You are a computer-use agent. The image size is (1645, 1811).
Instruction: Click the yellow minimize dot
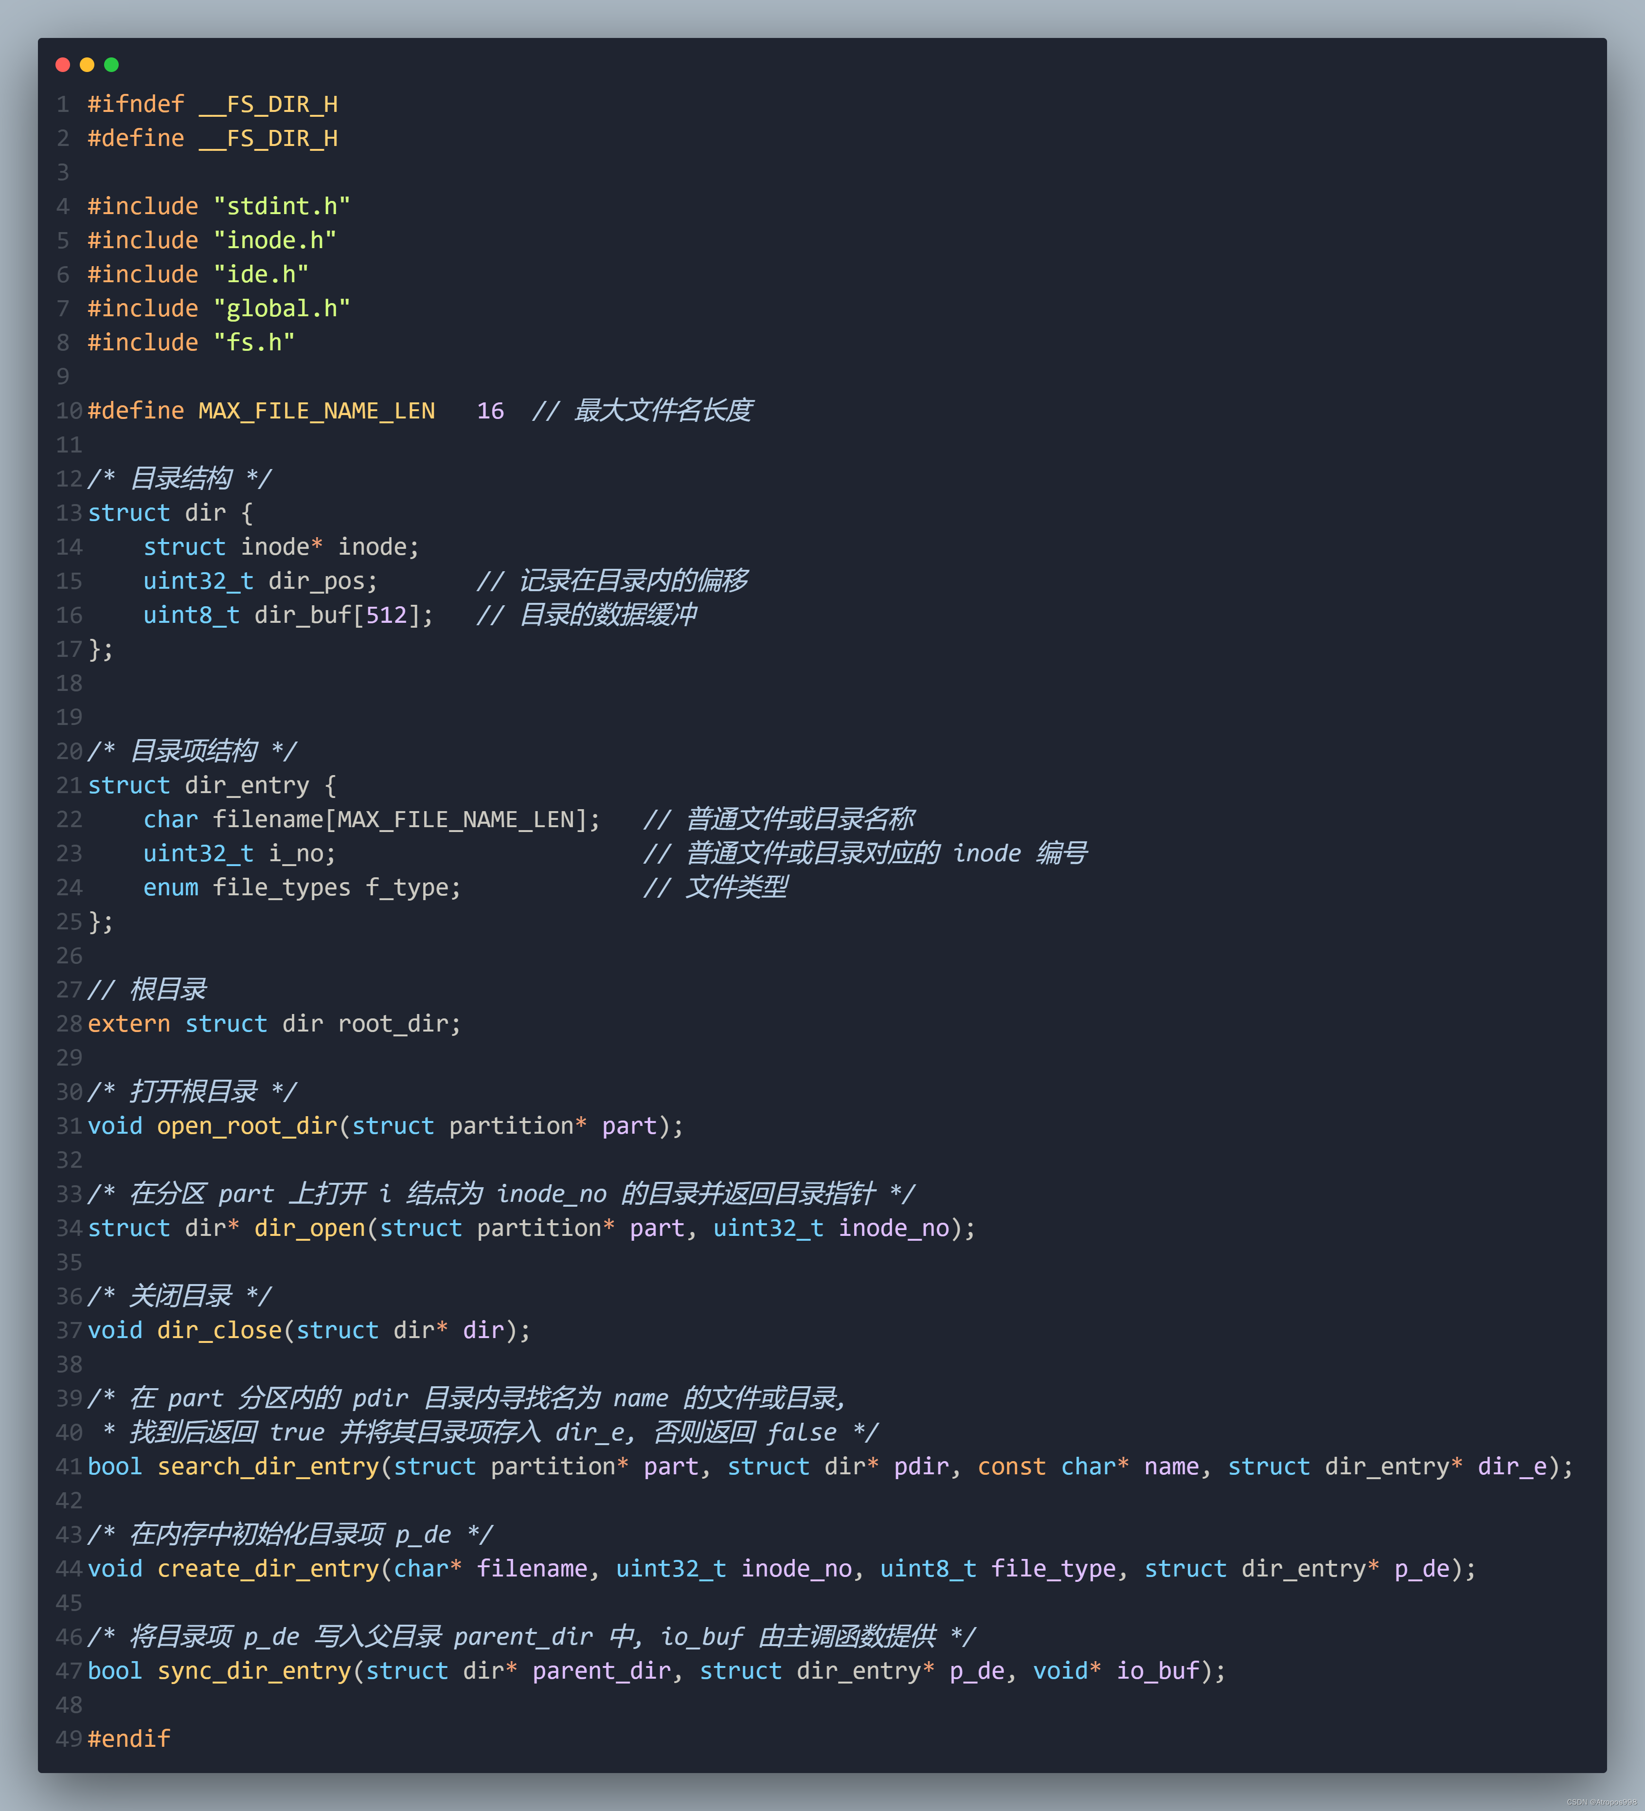click(x=87, y=65)
